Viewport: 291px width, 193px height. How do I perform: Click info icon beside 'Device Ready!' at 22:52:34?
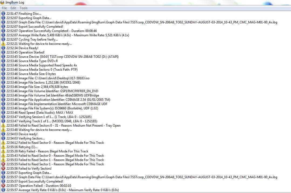pos(3,48)
